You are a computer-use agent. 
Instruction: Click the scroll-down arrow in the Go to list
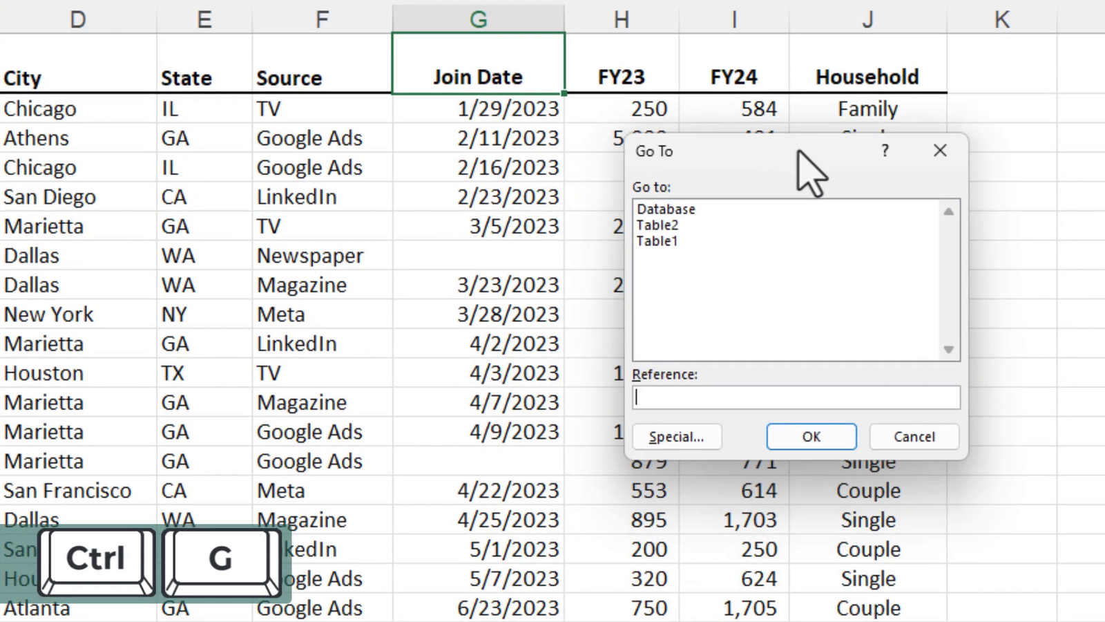pos(948,350)
